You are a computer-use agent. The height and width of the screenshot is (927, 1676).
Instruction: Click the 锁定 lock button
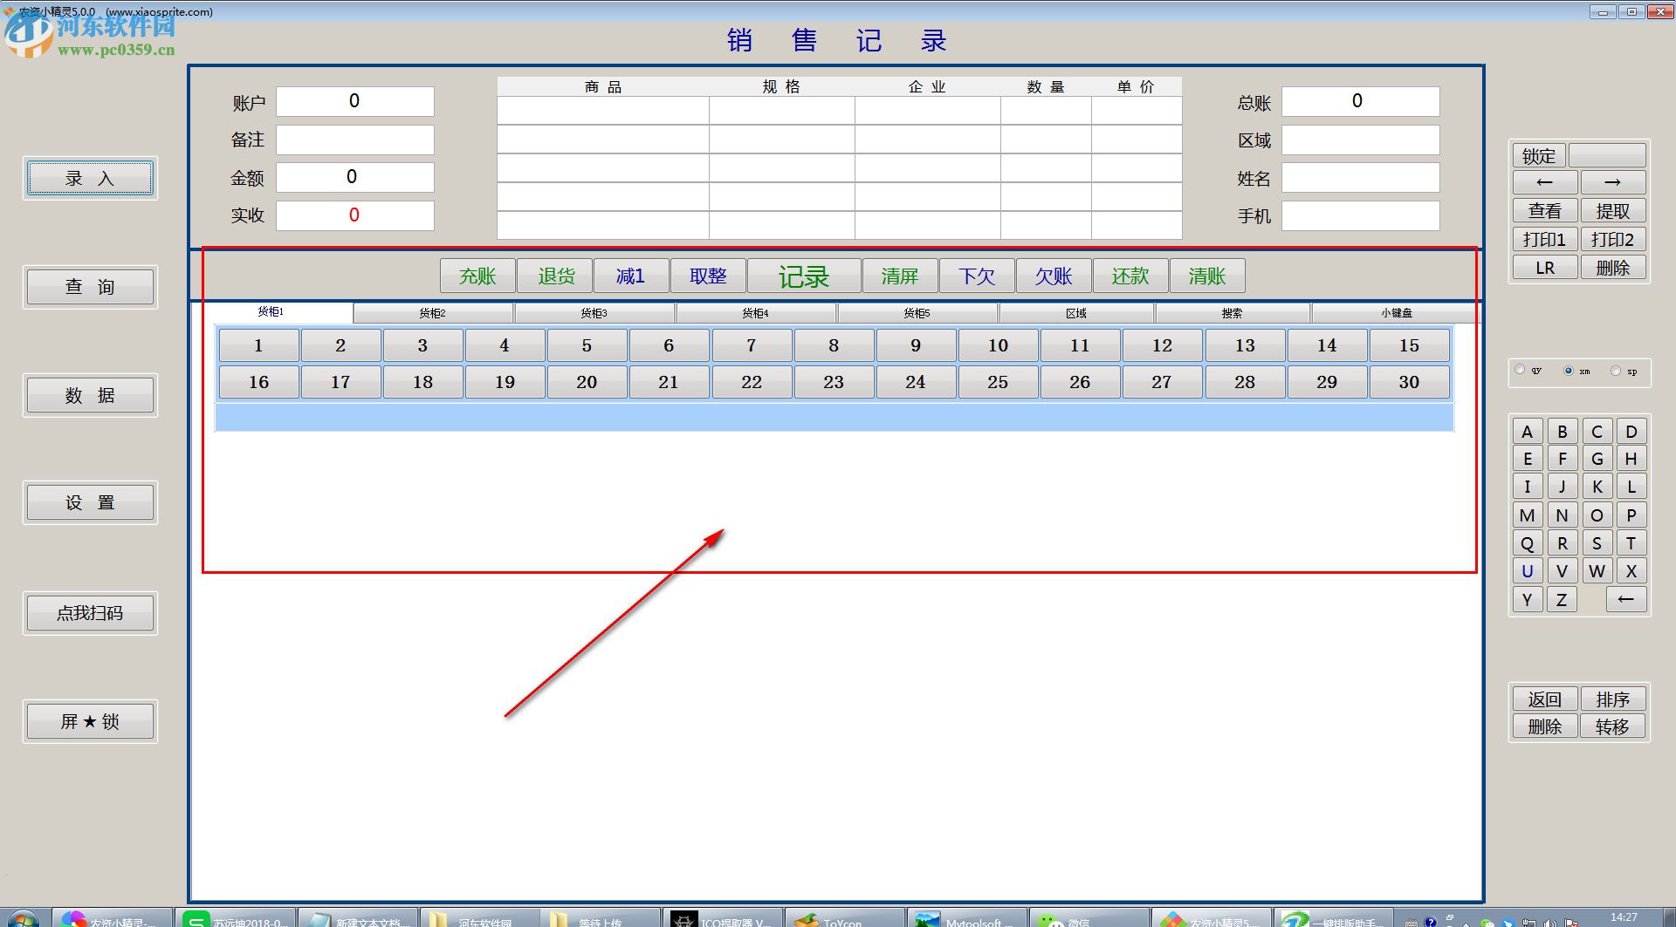click(x=1539, y=155)
